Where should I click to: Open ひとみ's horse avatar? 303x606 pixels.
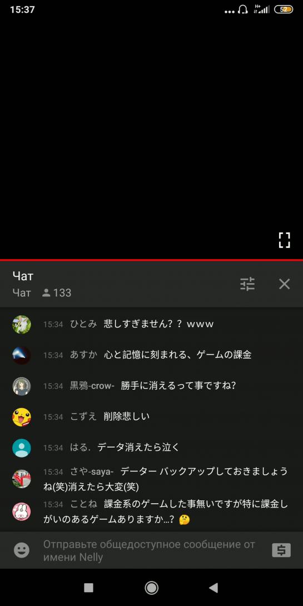[22, 324]
